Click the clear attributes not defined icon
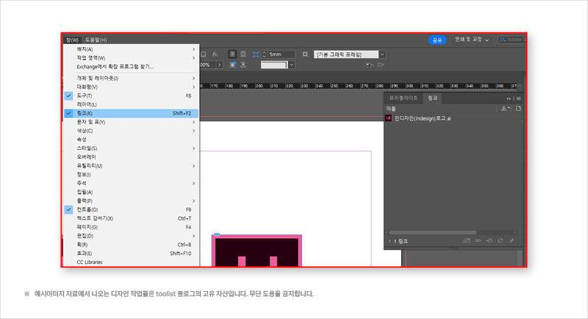Image resolution: width=588 pixels, height=319 pixels. tap(381, 65)
